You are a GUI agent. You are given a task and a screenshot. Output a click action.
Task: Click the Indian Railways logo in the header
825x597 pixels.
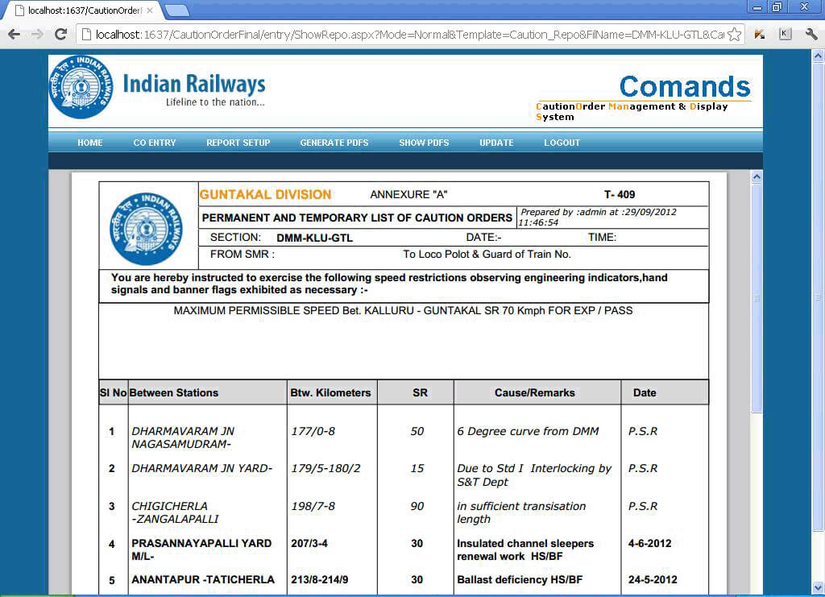tap(81, 87)
